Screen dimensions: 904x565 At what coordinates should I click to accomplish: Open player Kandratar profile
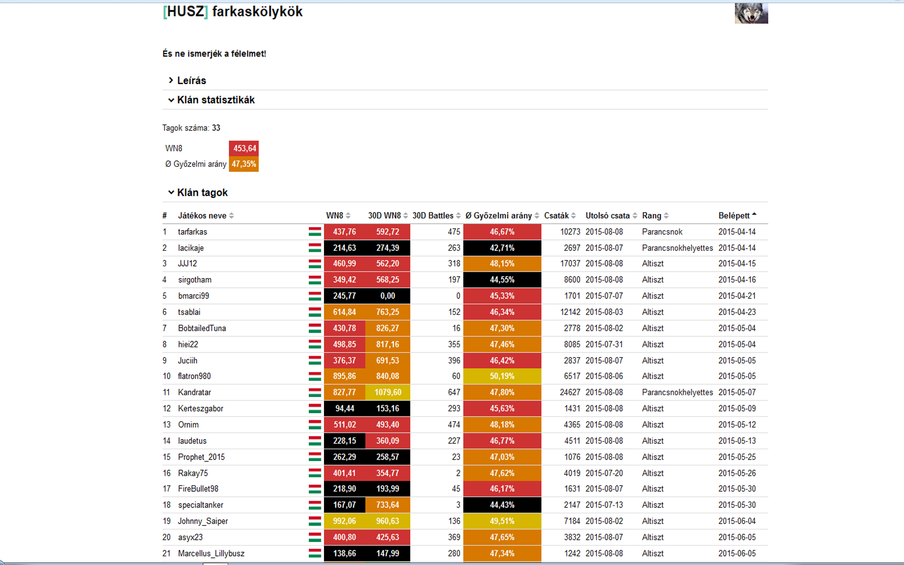pyautogui.click(x=194, y=392)
